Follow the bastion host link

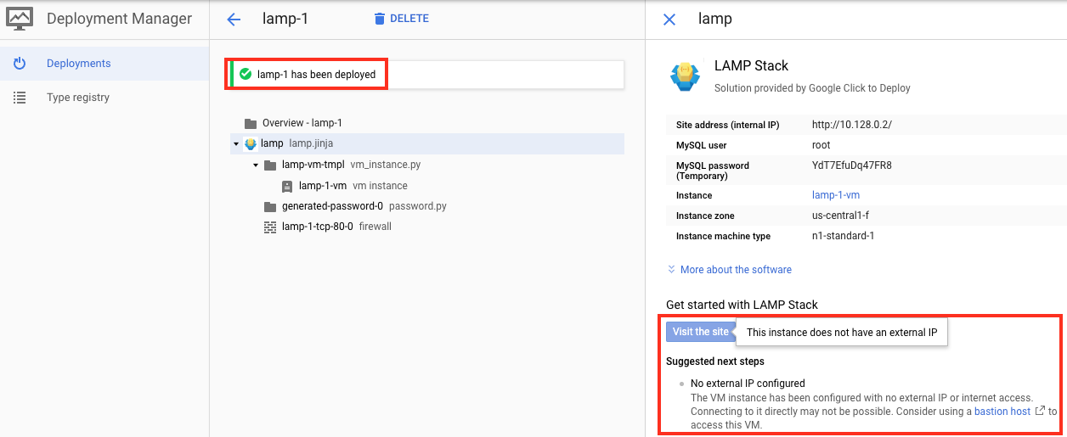click(x=1002, y=412)
